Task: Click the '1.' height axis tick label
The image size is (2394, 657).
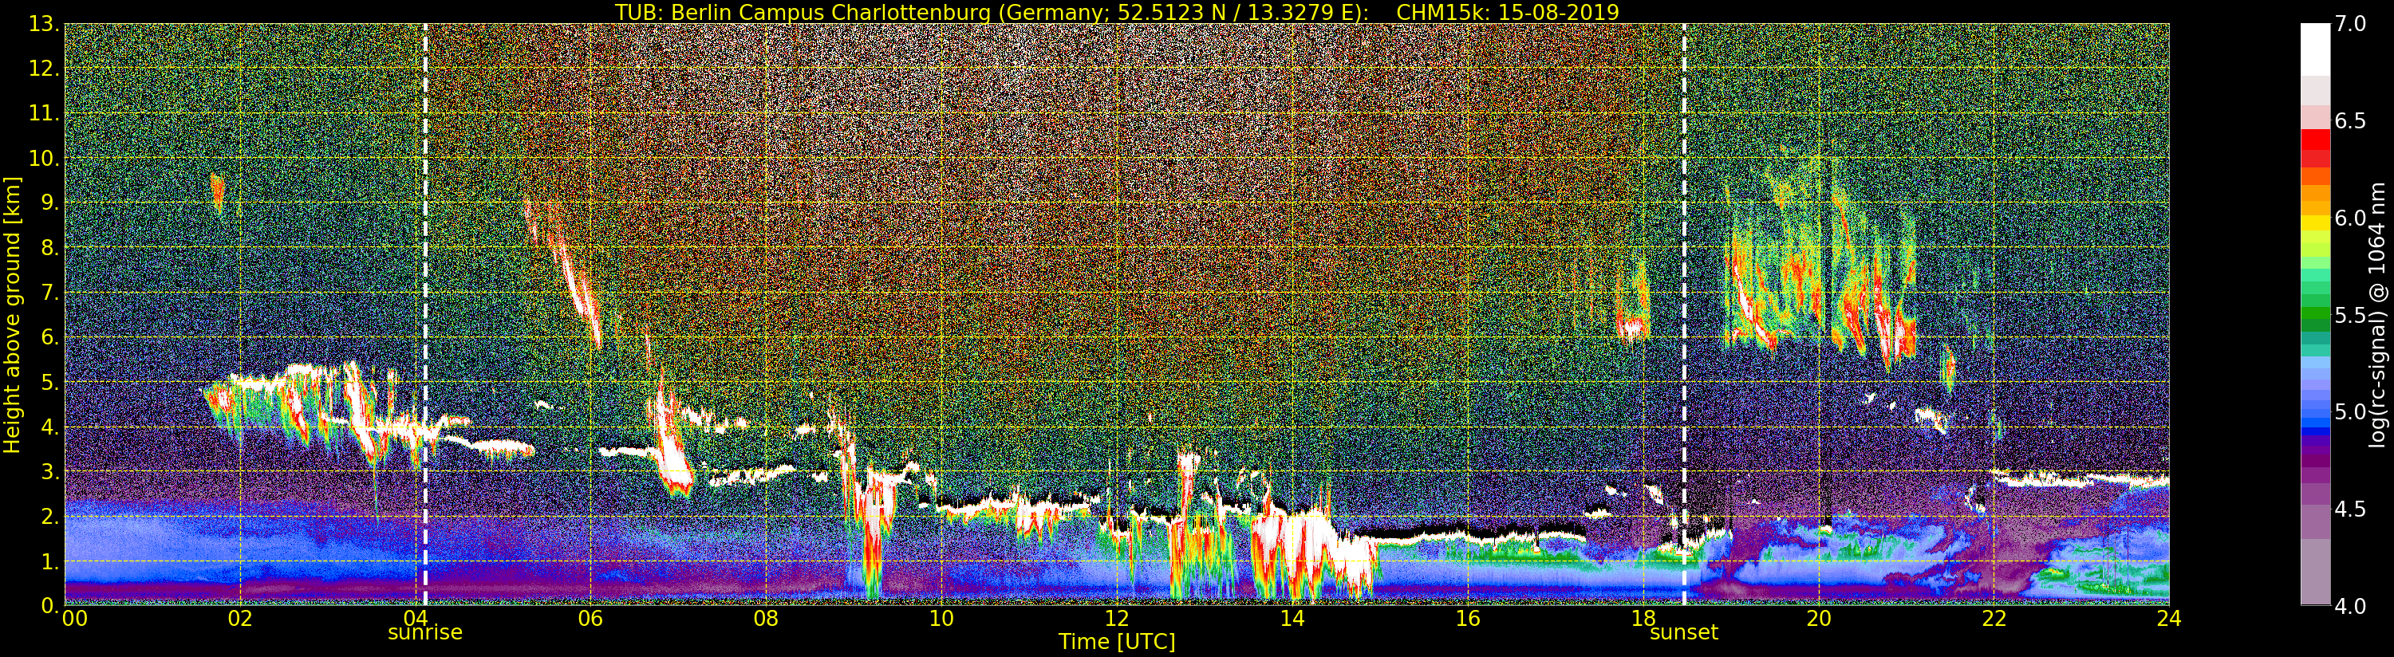Action: coord(49,561)
